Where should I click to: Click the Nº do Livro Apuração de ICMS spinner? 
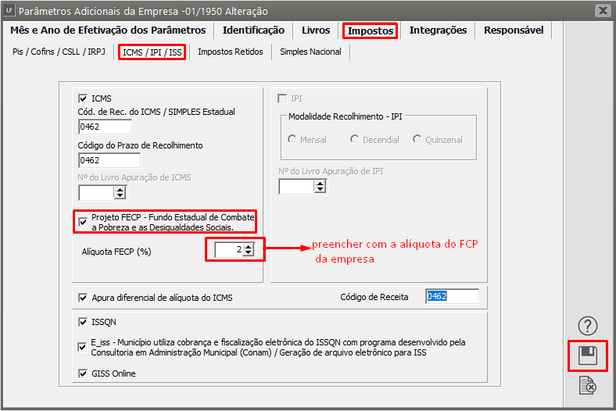pyautogui.click(x=120, y=192)
